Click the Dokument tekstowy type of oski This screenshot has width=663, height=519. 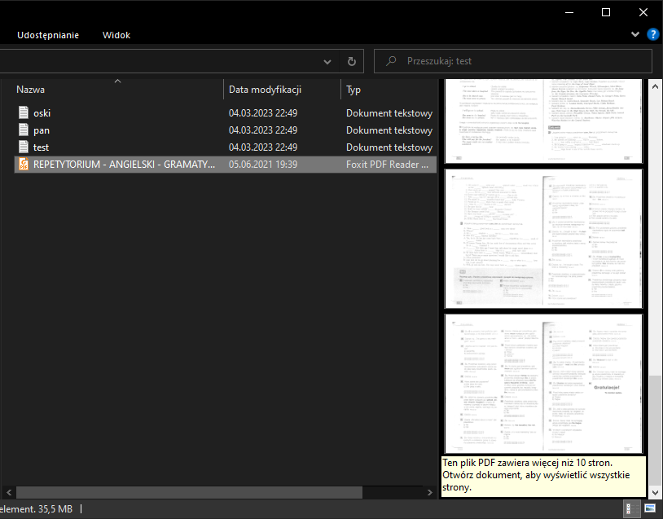(389, 113)
